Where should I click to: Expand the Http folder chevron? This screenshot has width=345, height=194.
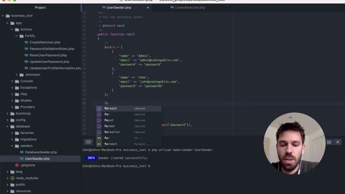pos(12,94)
